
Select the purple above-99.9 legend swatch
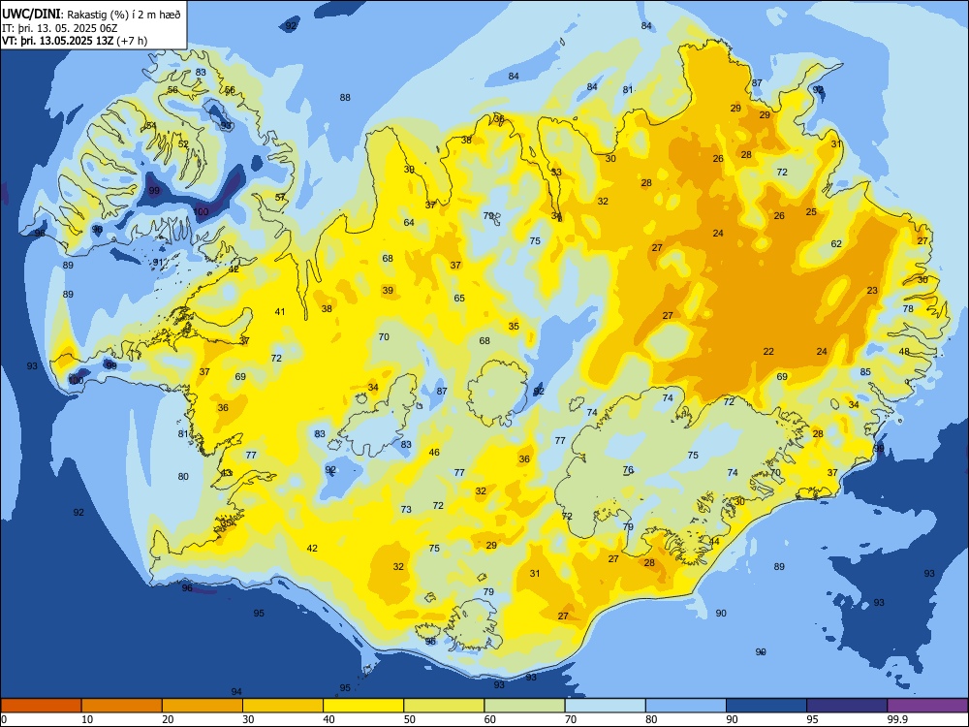(x=927, y=706)
